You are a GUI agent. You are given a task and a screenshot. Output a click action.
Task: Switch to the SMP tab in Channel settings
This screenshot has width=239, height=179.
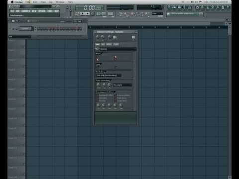[x=98, y=44]
